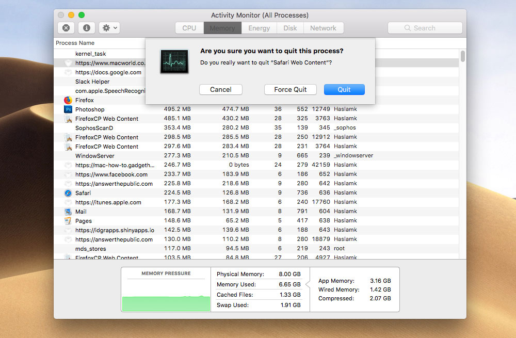The image size is (516, 338).
Task: Open the Disk tab
Action: pyautogui.click(x=290, y=28)
